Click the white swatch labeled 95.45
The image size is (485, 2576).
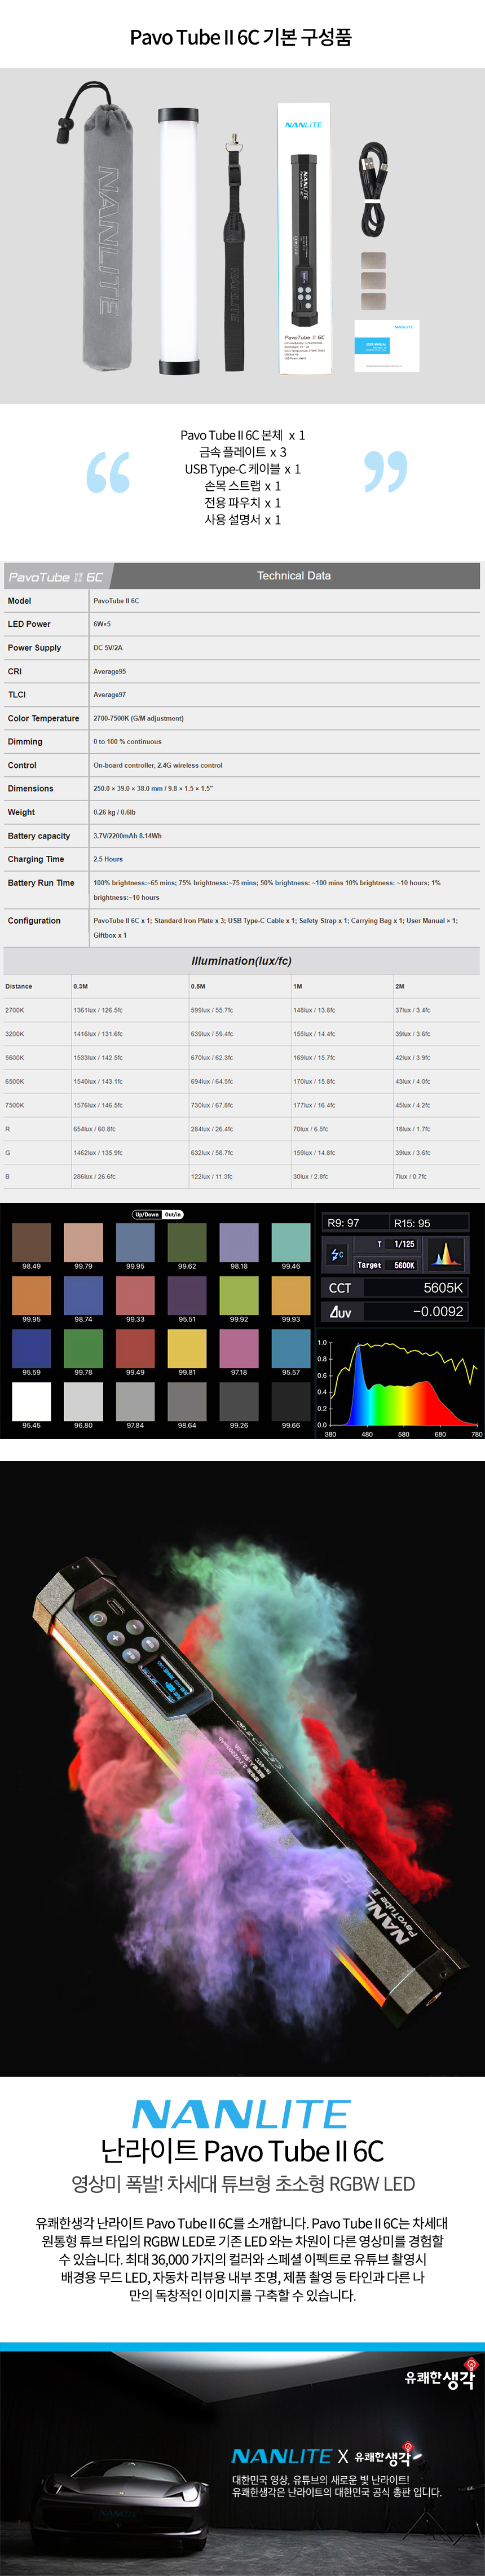point(31,1402)
